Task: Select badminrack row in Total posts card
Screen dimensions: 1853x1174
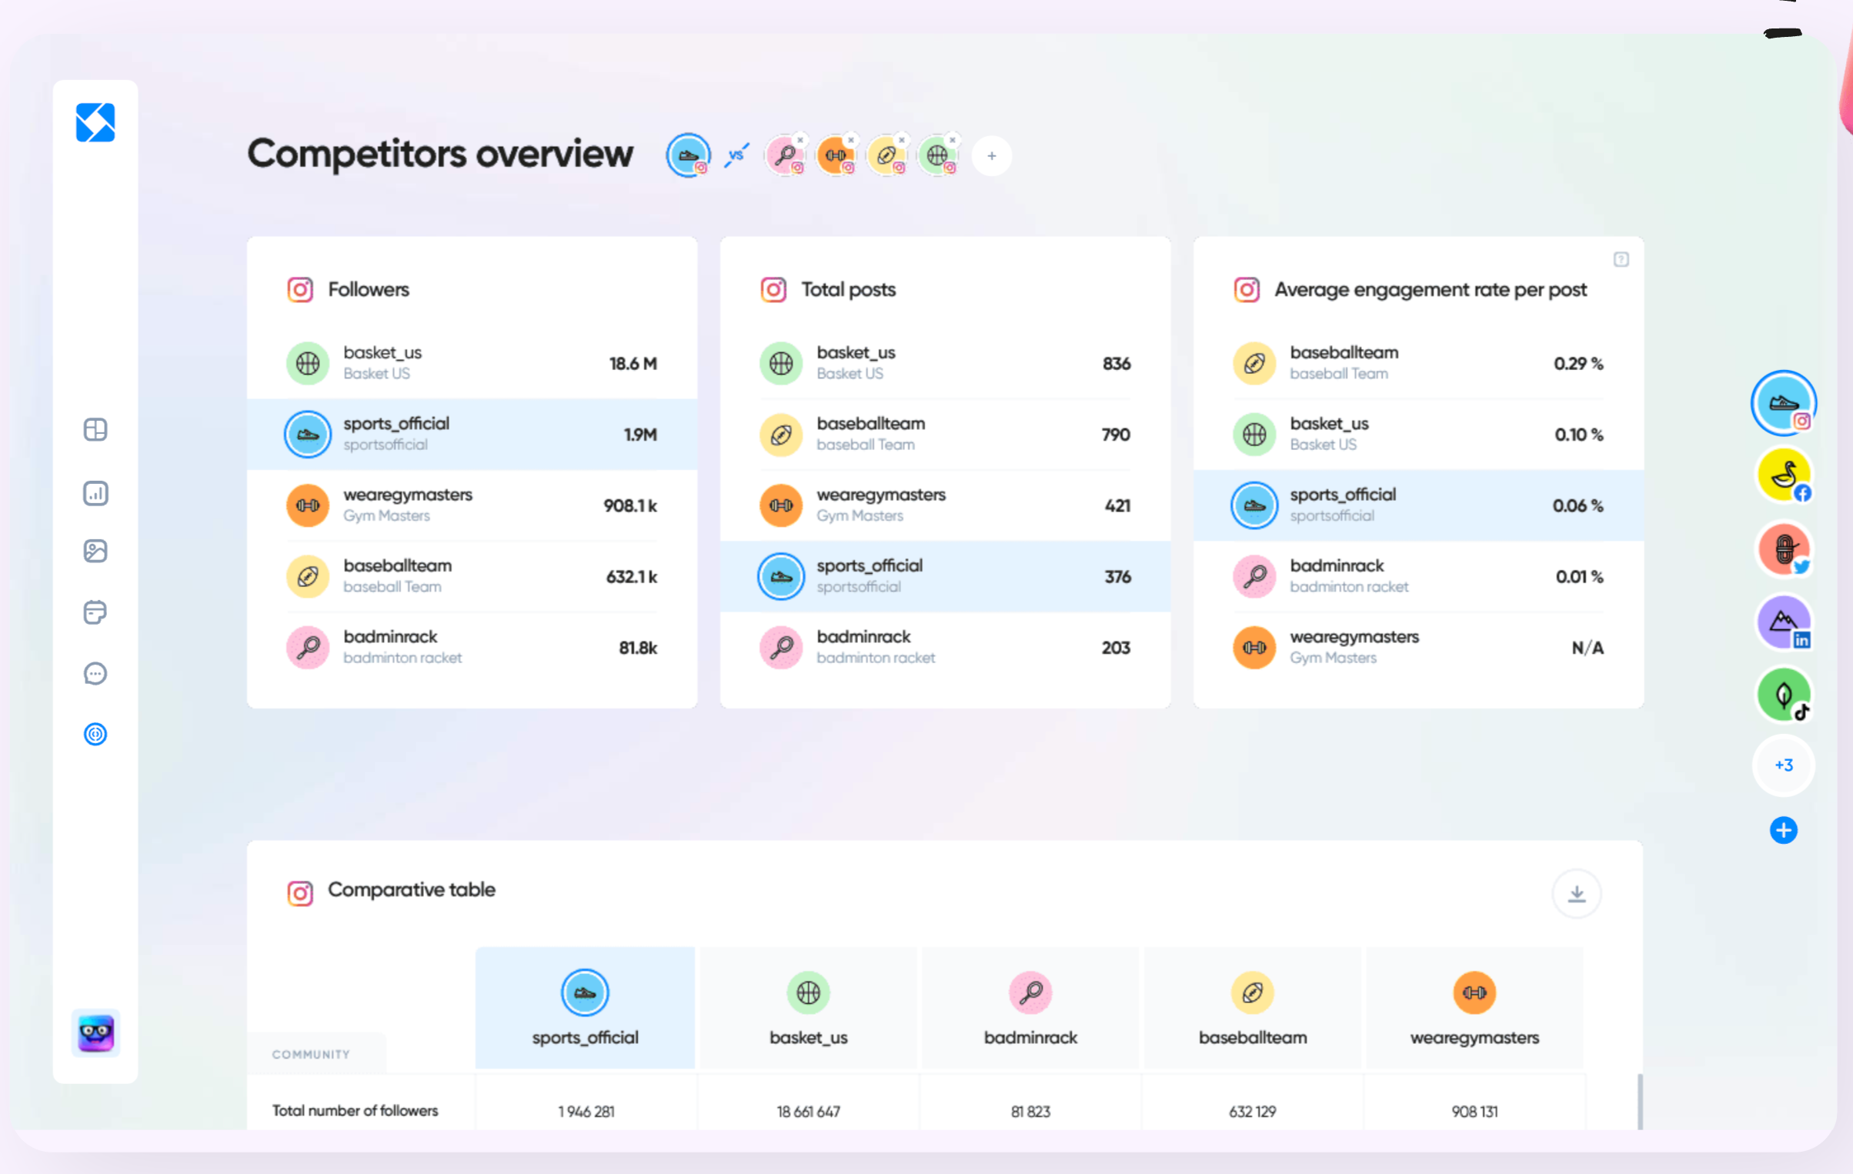Action: (x=946, y=648)
